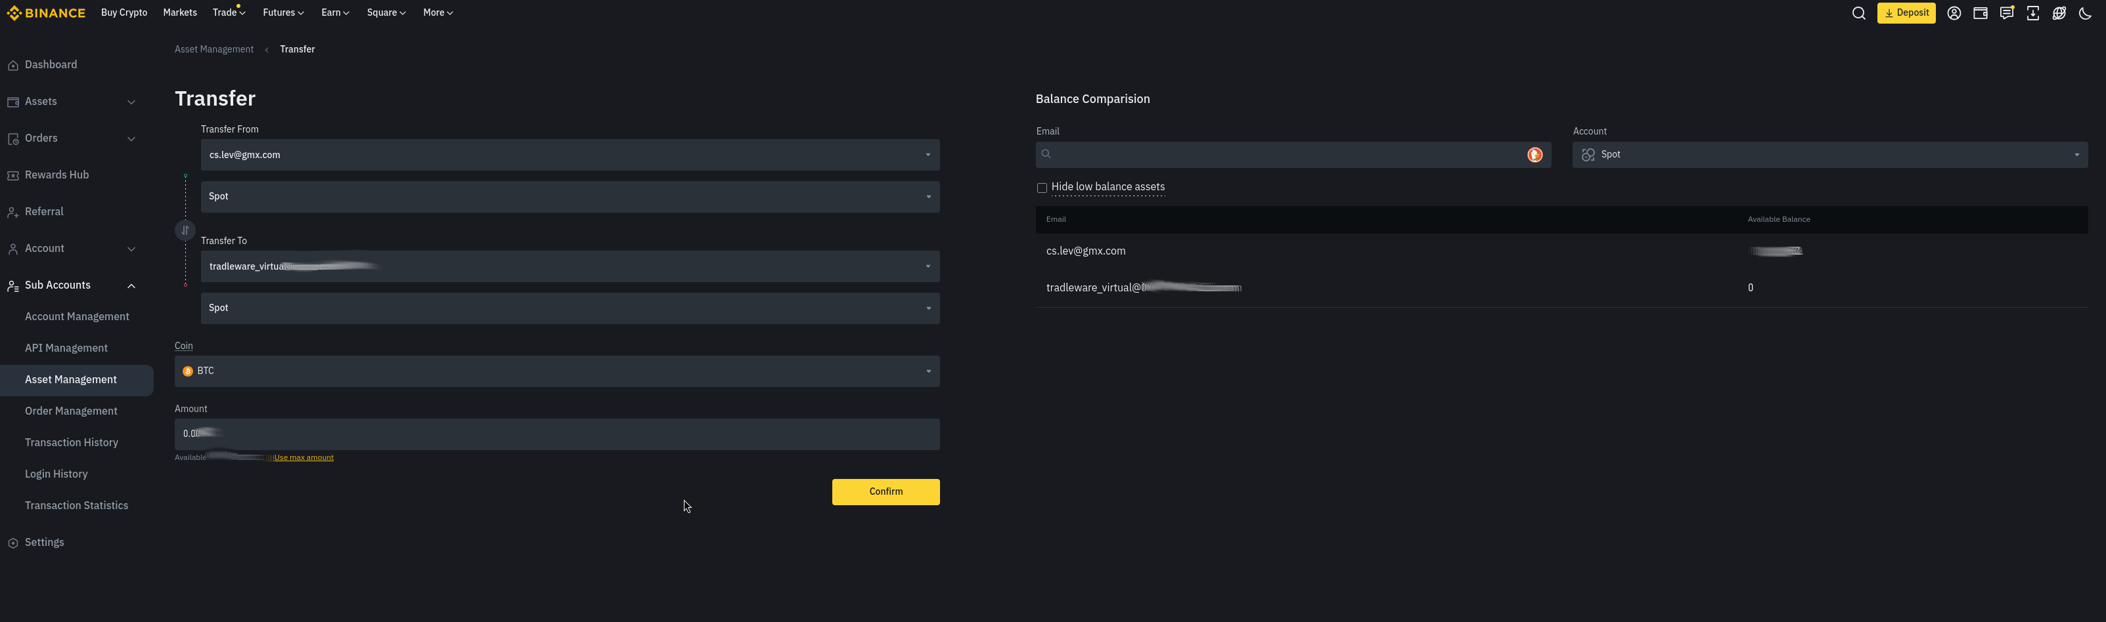Open Futures menu

[283, 13]
